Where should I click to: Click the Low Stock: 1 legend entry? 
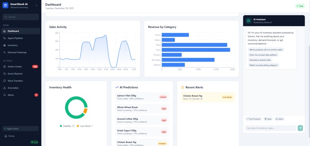pos(85,126)
